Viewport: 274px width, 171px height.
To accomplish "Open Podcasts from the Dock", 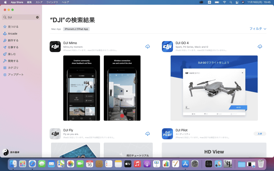I will (x=147, y=164).
